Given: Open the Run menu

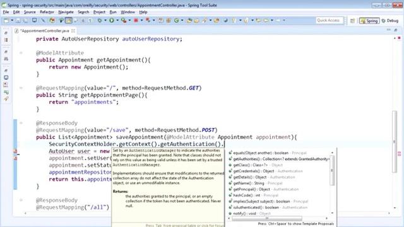Looking at the screenshot, I should point(113,12).
